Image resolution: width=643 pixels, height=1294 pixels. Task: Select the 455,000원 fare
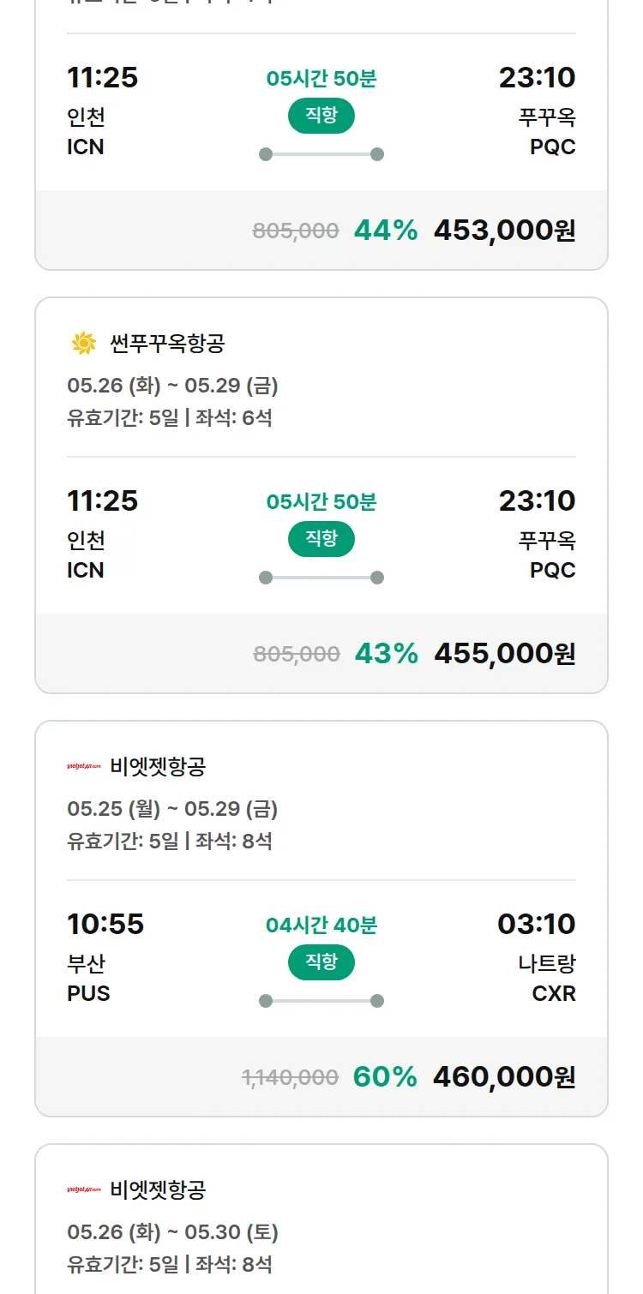(504, 653)
